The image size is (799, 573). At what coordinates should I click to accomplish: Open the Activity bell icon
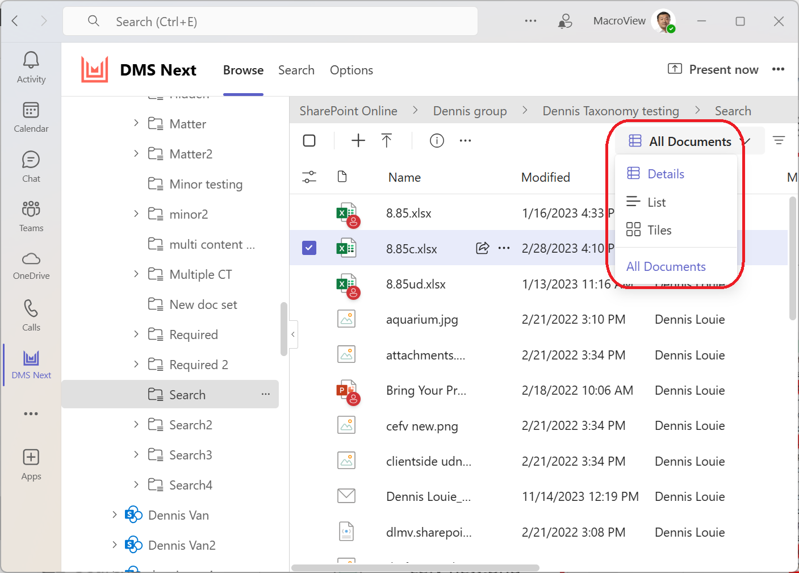tap(31, 68)
